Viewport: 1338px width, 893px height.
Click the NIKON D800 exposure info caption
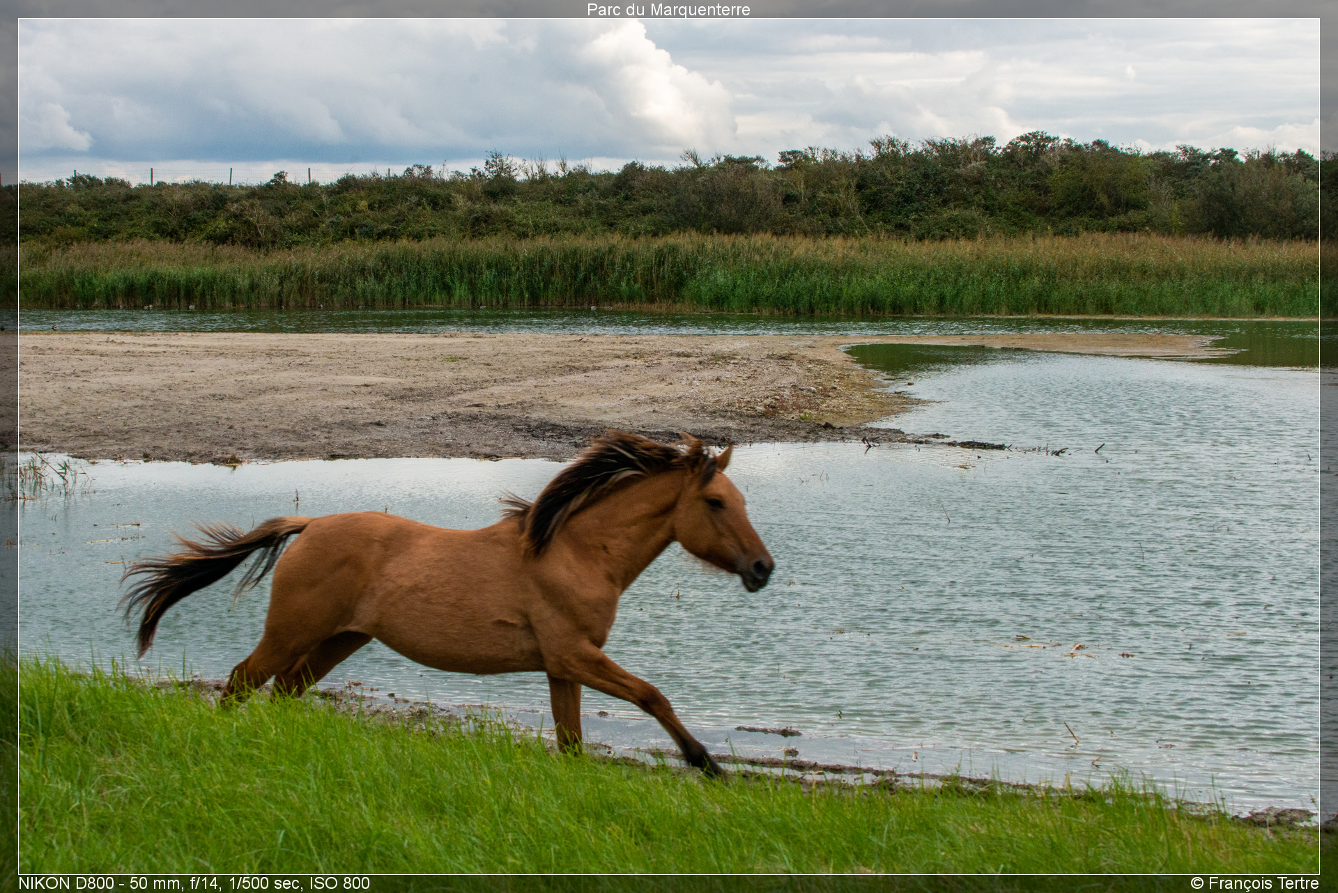click(x=194, y=883)
